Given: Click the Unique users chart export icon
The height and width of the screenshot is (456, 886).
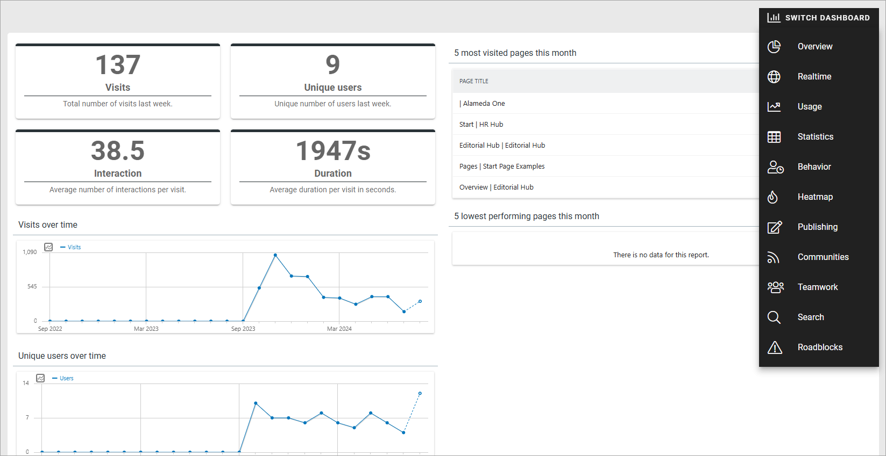Looking at the screenshot, I should (x=40, y=378).
